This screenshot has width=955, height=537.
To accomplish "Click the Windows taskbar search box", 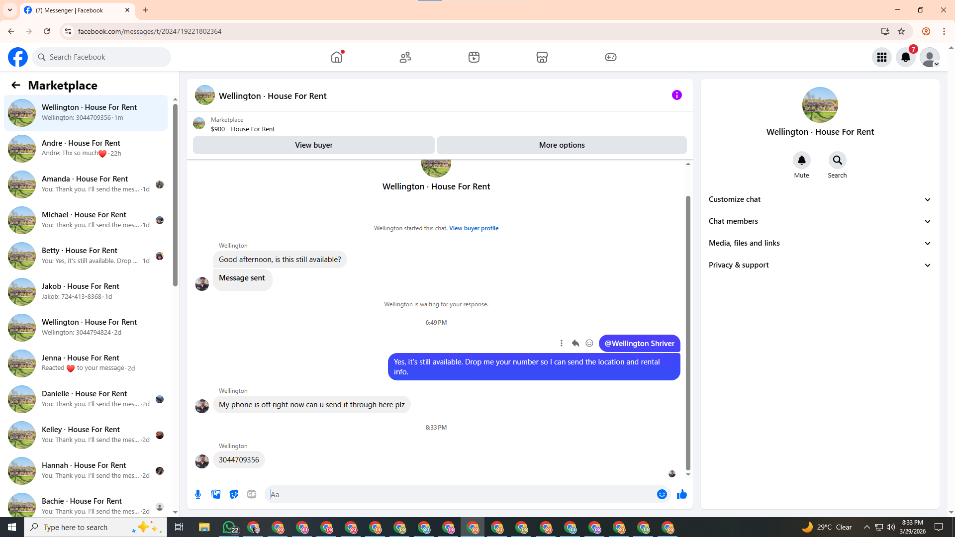I will click(x=95, y=527).
